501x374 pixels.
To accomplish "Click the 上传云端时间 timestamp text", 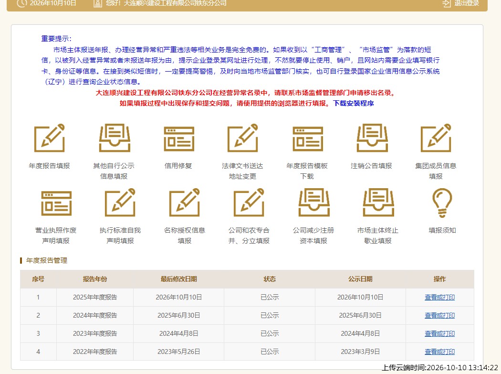I will point(440,368).
